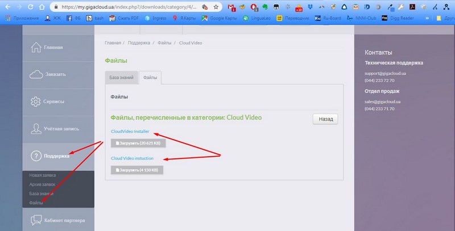Open the Gmail extension icon
Viewport: 455px width, 231px height.
(x=231, y=7)
